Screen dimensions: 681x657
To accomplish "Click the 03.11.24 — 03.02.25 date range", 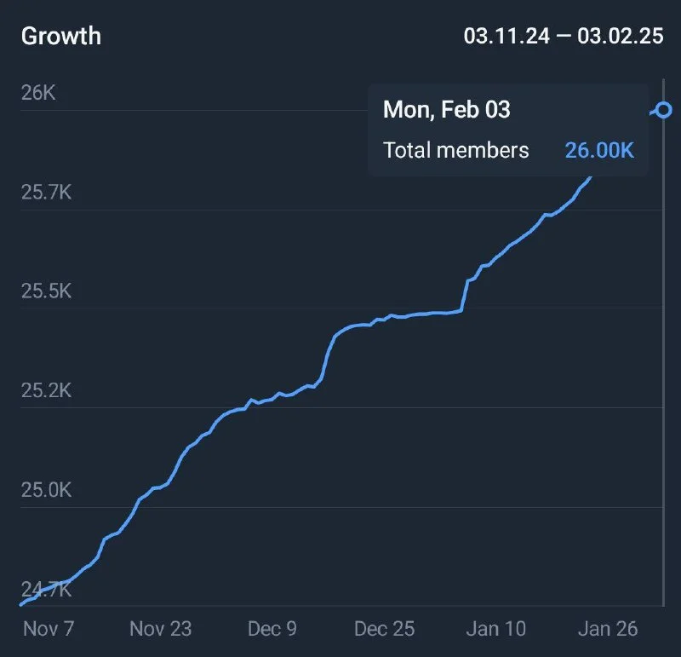I will tap(564, 37).
